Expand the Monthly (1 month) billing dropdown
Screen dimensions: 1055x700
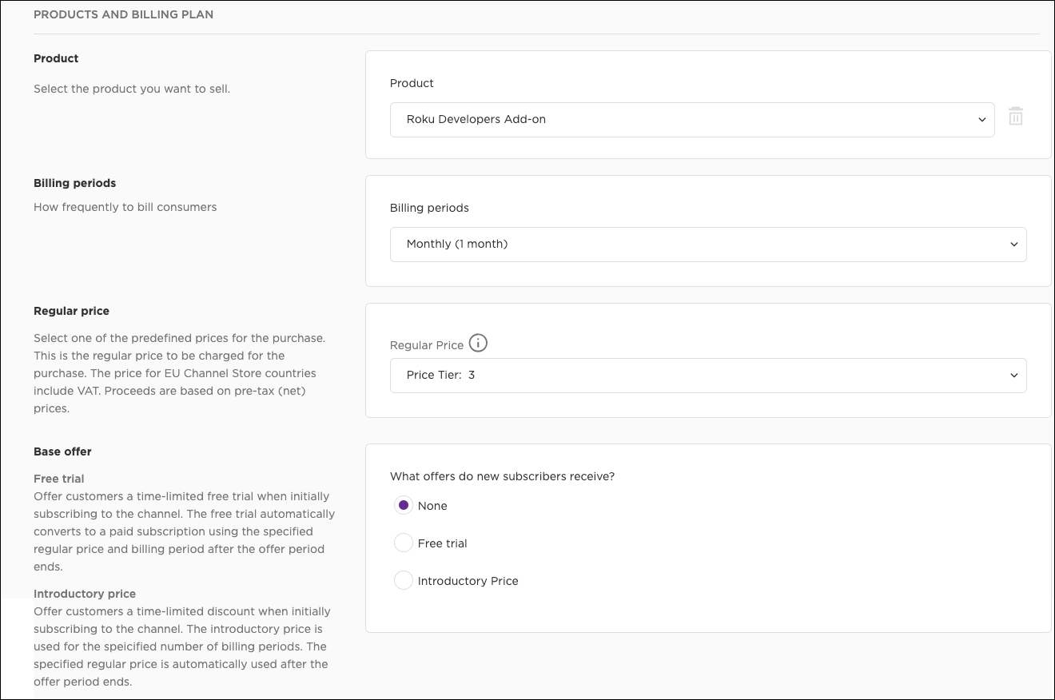pyautogui.click(x=707, y=245)
